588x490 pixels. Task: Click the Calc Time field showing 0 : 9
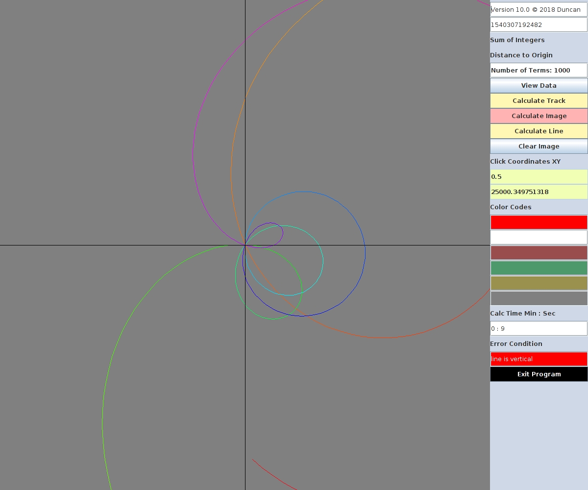click(x=539, y=328)
